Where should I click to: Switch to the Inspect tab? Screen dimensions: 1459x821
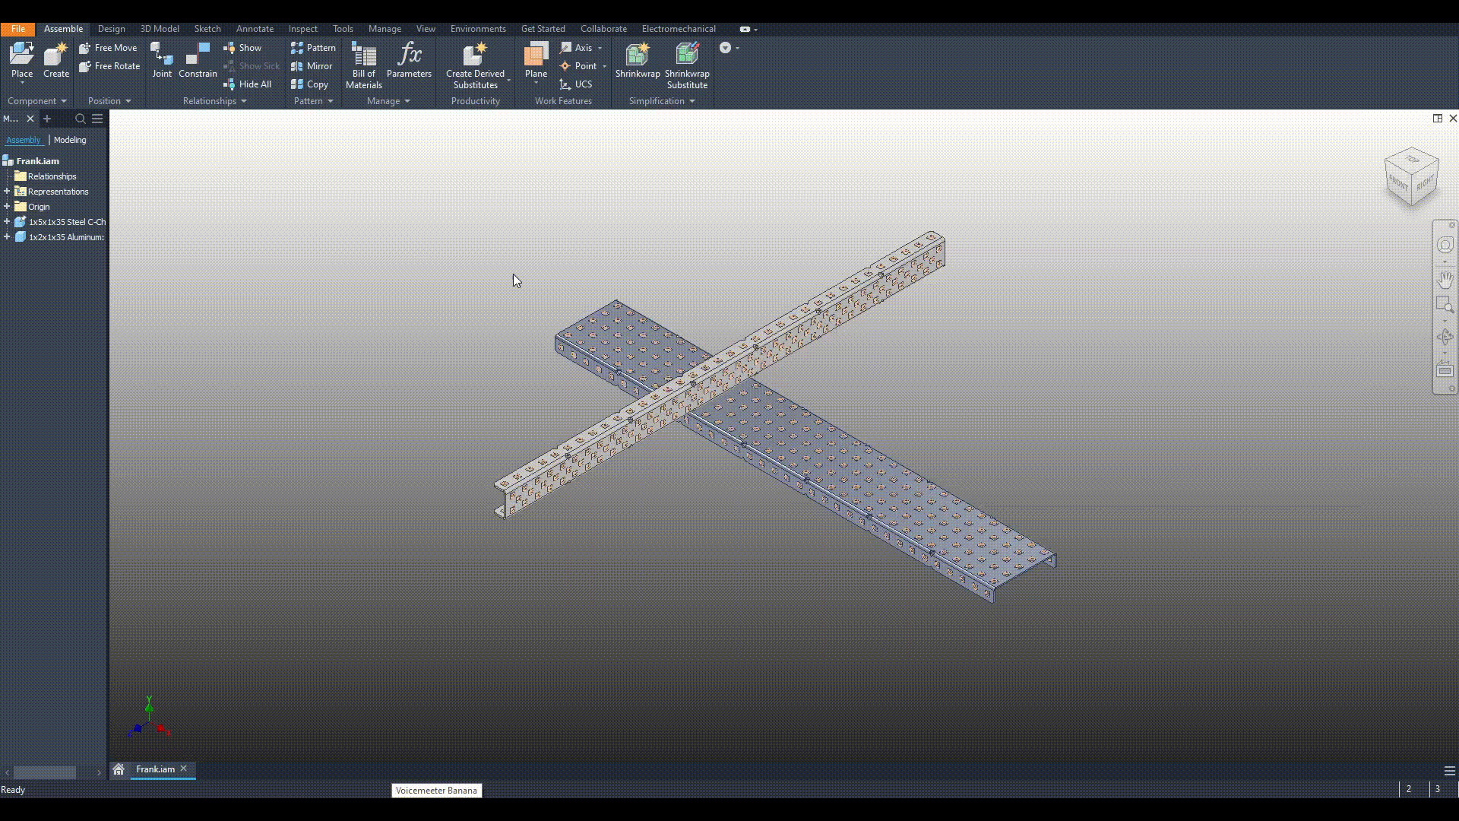click(302, 29)
